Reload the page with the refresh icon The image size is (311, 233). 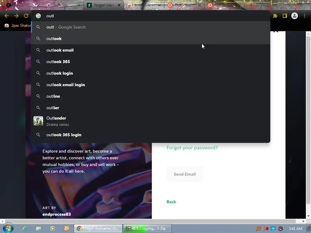(26, 16)
